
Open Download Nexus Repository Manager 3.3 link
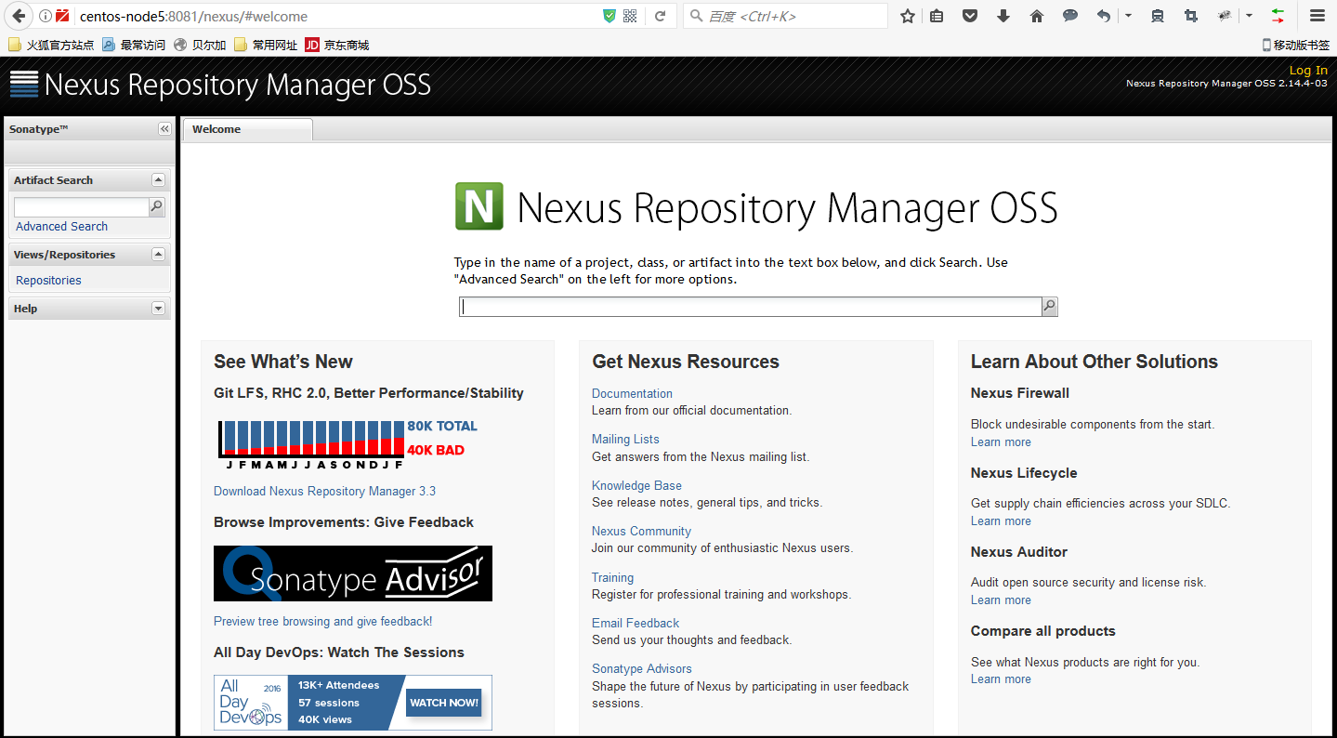pyautogui.click(x=324, y=491)
